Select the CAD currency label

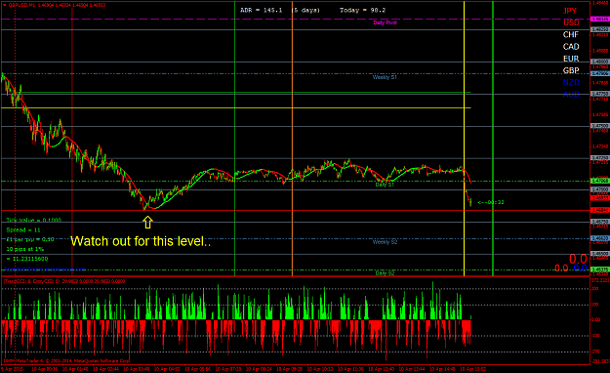[571, 47]
